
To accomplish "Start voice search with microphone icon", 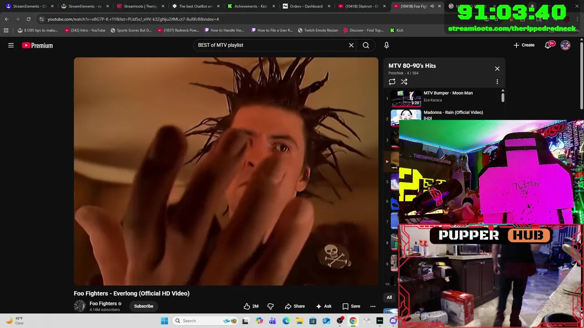I will point(386,45).
